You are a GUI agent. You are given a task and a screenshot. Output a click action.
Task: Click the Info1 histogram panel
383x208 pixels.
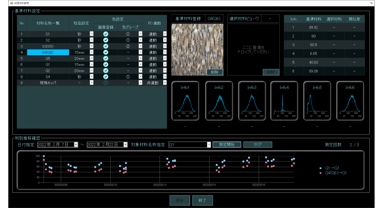(186, 101)
